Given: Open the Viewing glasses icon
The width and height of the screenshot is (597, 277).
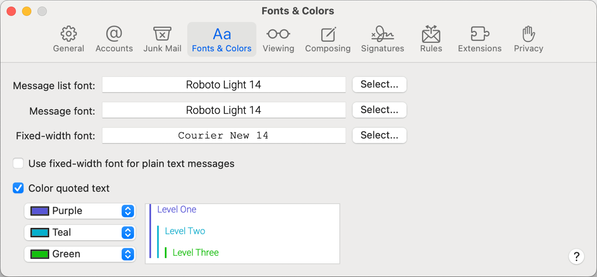Looking at the screenshot, I should (x=278, y=34).
